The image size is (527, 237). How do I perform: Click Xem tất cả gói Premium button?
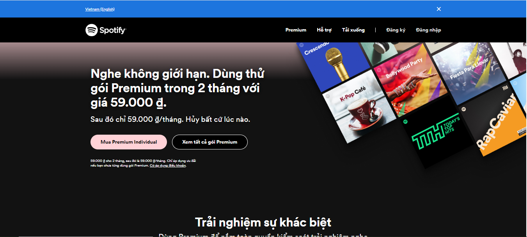(210, 142)
